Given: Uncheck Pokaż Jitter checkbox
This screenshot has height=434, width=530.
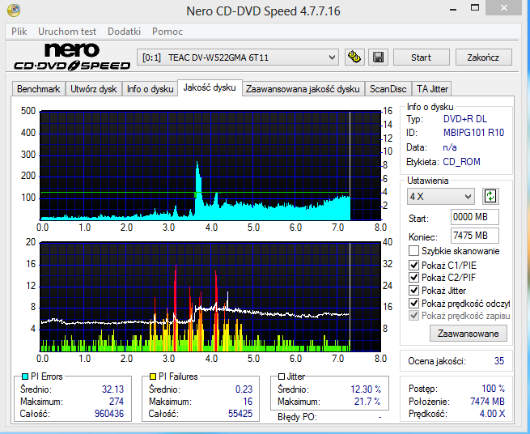Looking at the screenshot, I should [413, 290].
